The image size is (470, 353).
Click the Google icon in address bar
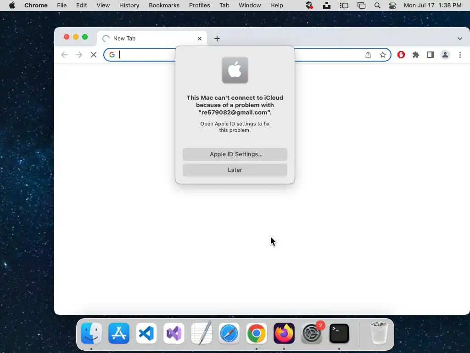112,55
